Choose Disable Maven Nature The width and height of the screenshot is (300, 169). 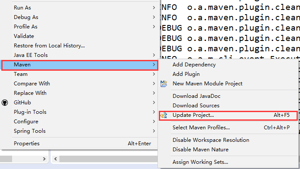(229, 150)
